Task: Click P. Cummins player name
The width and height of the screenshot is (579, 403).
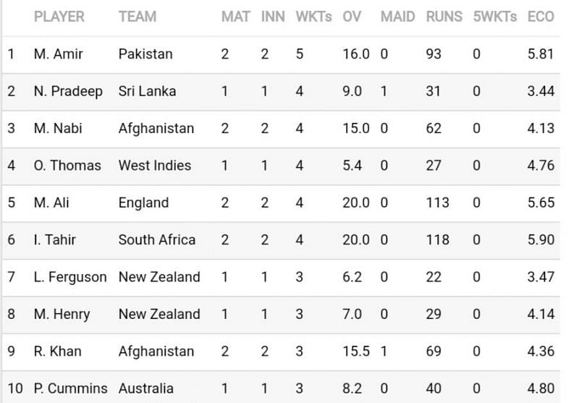Action: 70,389
